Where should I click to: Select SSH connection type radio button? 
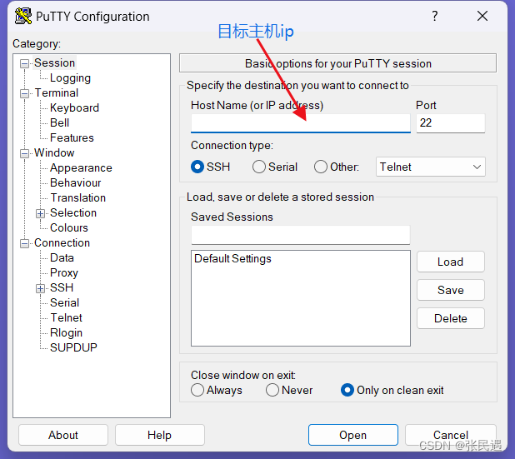(197, 167)
